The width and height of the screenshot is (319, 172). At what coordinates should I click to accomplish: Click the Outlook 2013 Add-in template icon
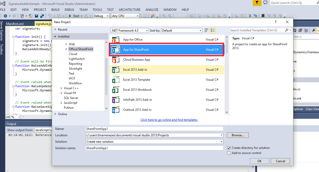[116, 110]
